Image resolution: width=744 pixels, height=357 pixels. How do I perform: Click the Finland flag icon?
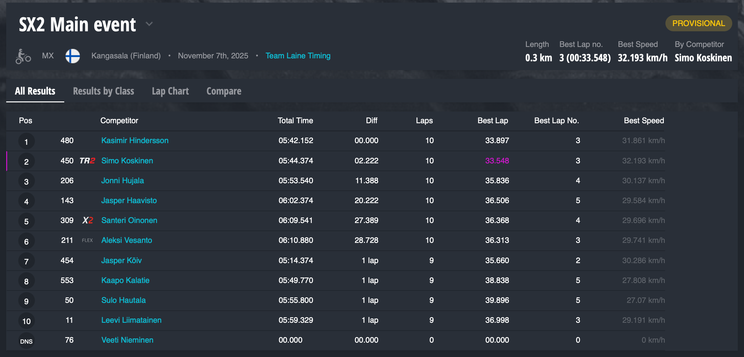[x=72, y=56]
